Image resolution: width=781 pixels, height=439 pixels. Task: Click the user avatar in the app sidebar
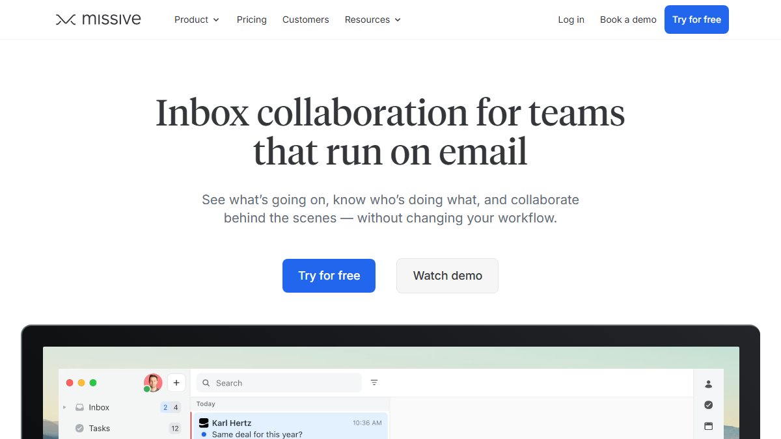tap(153, 382)
